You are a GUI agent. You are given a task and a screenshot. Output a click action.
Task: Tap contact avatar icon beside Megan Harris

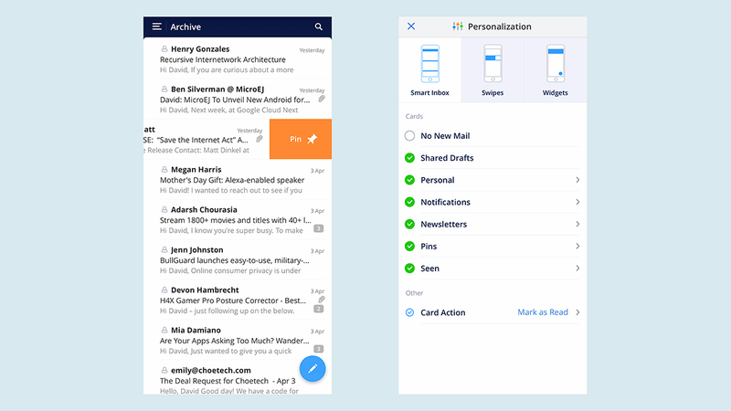[x=164, y=169]
